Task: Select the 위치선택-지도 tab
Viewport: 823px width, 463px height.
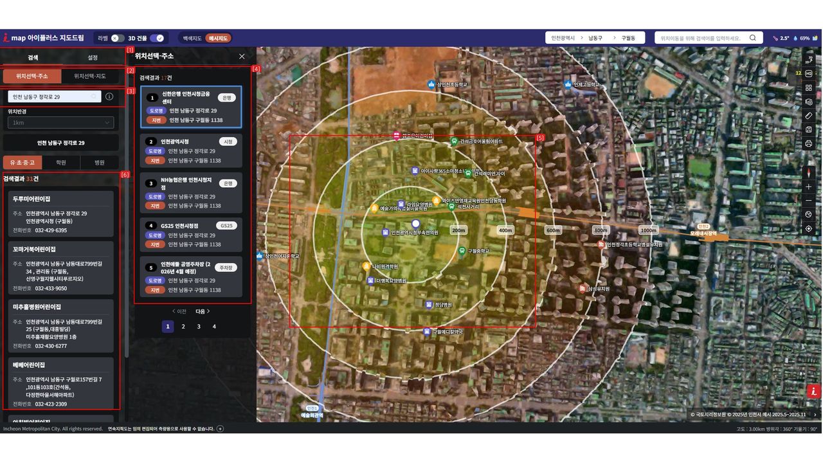Action: coord(90,77)
